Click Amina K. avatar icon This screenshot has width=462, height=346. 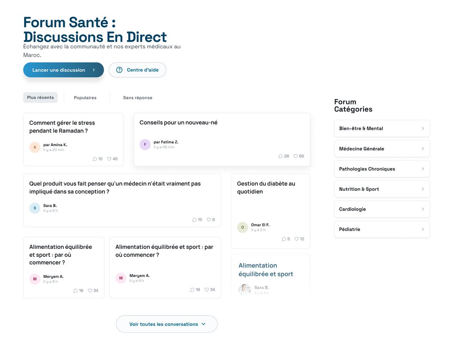pyautogui.click(x=35, y=147)
